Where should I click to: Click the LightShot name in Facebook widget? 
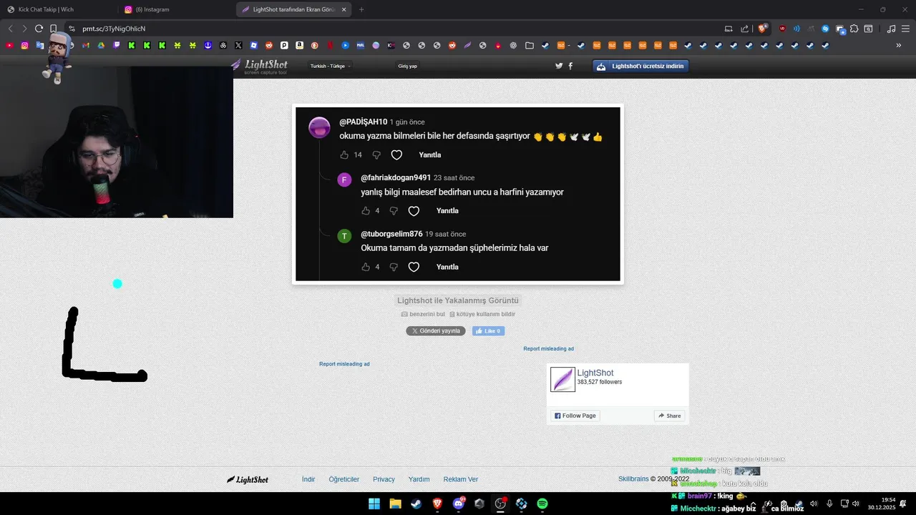point(595,373)
